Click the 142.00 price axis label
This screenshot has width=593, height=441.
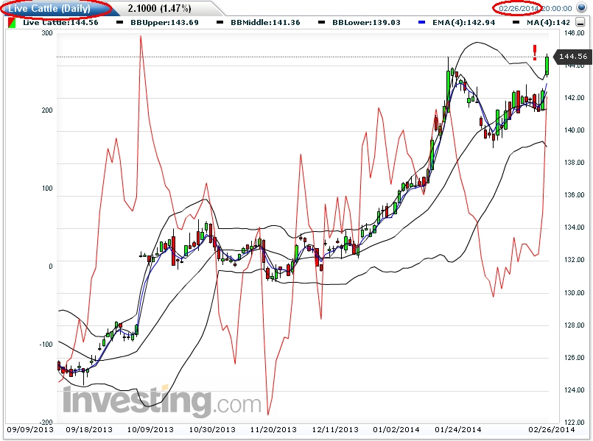[x=574, y=98]
